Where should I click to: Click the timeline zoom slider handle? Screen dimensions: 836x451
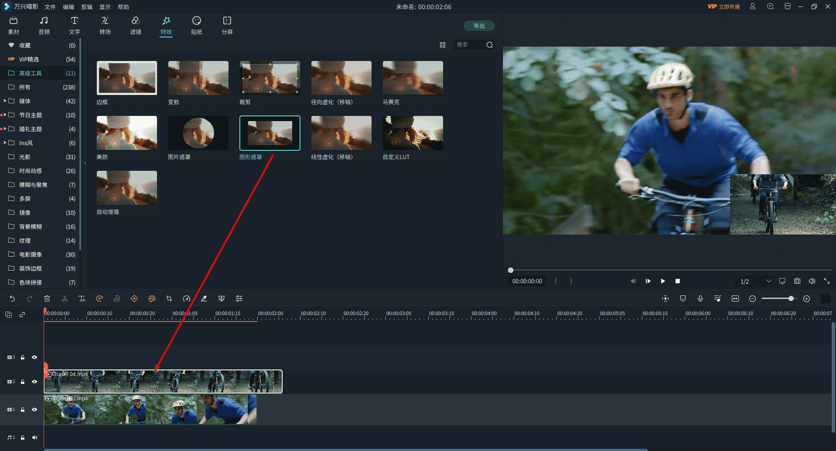click(791, 298)
